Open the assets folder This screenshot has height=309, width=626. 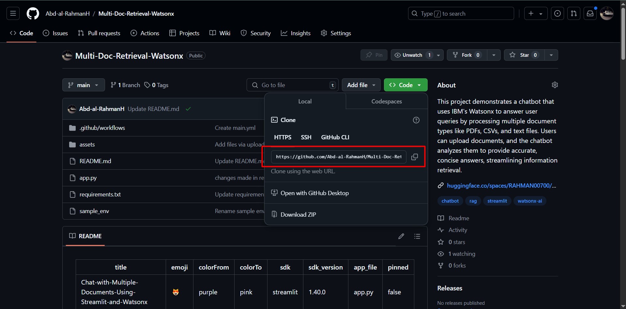[87, 145]
